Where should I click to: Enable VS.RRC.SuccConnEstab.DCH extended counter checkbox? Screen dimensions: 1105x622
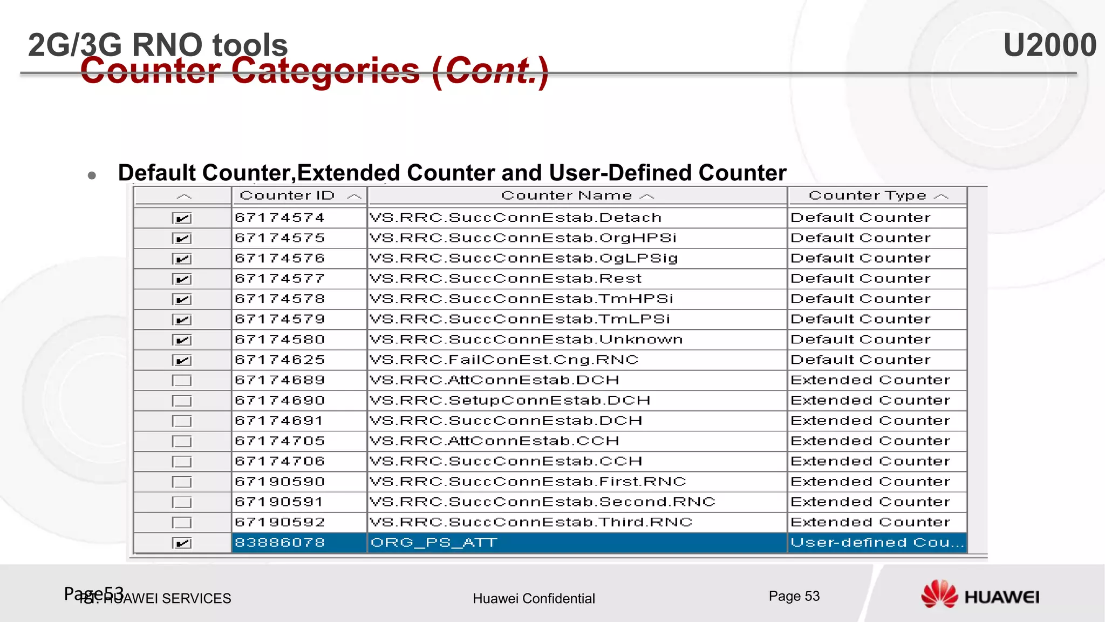tap(182, 421)
